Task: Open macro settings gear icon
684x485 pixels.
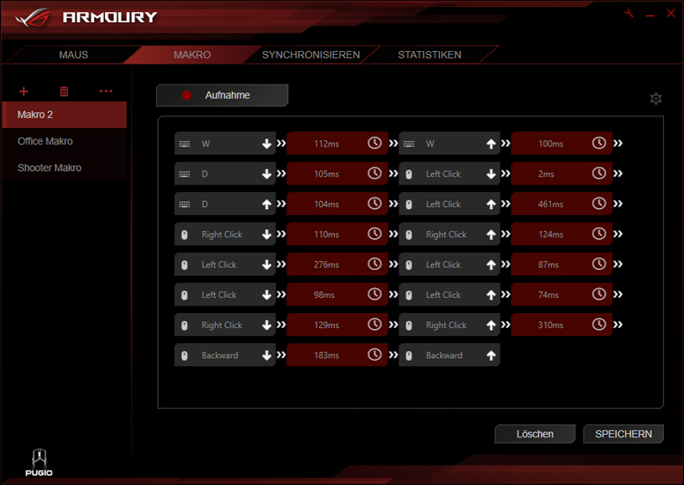Action: 656,99
